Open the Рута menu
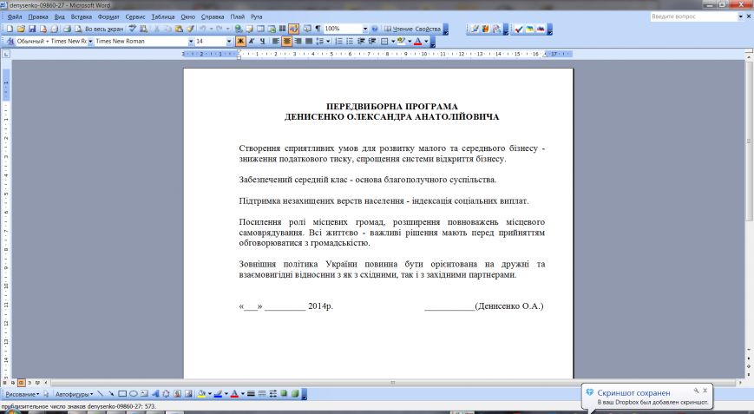Viewport: 754px width, 414px height. click(256, 16)
